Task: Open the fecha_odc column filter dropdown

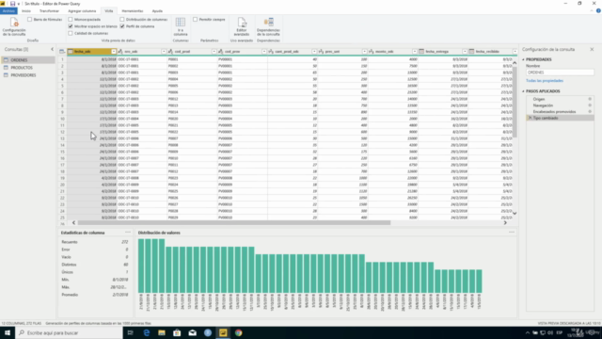Action: click(114, 52)
